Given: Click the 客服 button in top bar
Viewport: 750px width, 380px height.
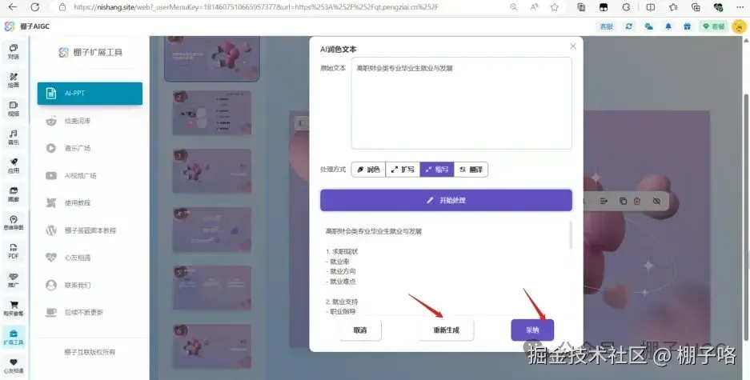Looking at the screenshot, I should click(607, 26).
